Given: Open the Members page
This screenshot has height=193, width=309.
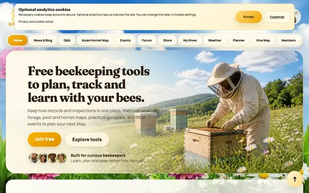Looking at the screenshot, I should coord(289,41).
